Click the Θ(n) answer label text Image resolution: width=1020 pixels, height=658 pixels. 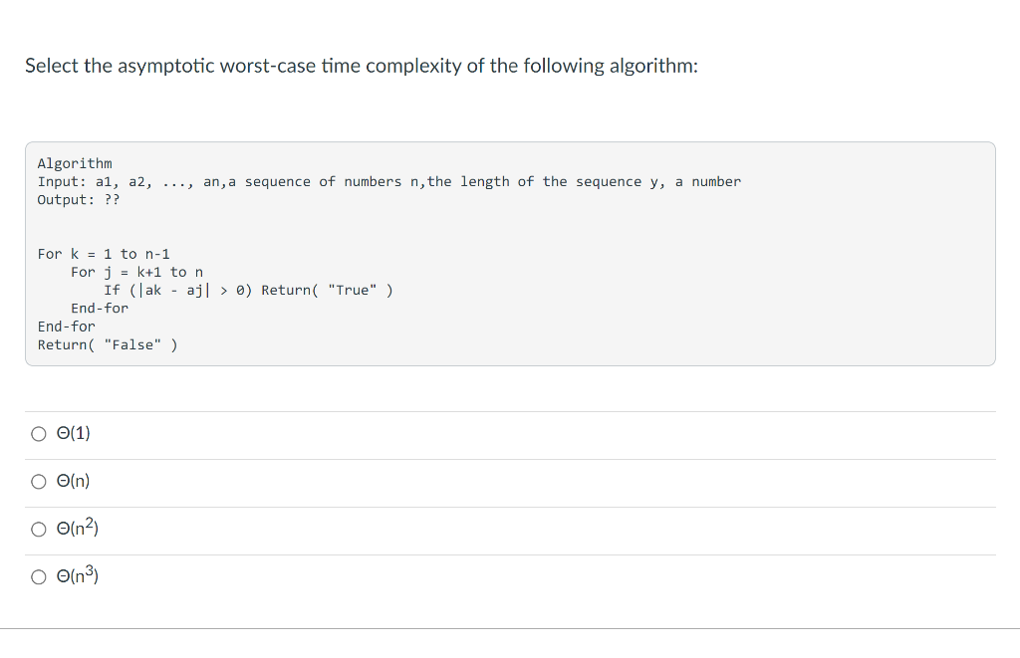[73, 481]
